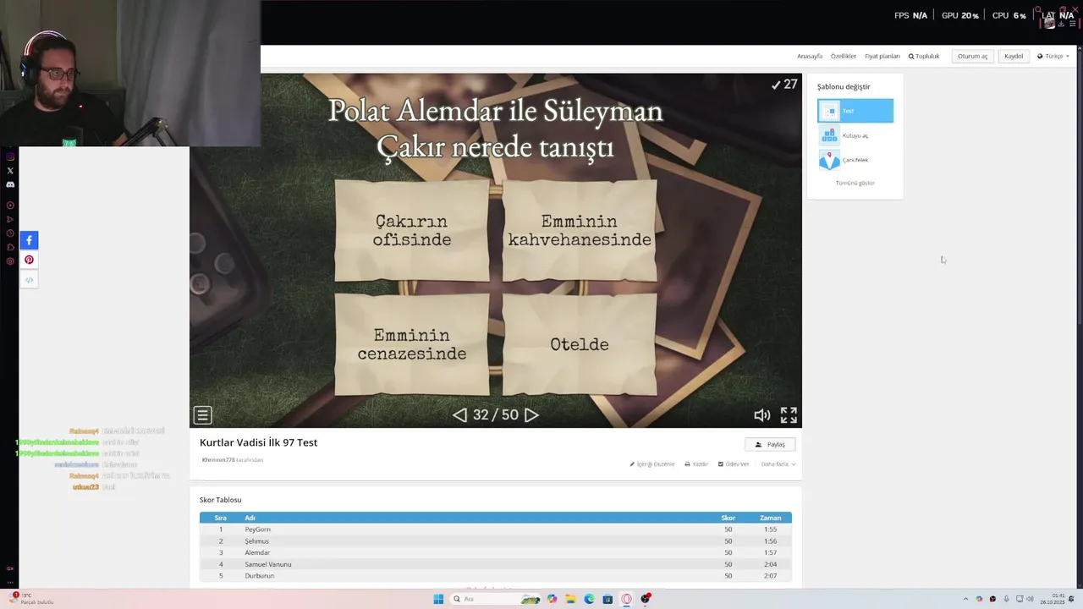Click the Paylaş button
Image resolution: width=1083 pixels, height=609 pixels.
coord(770,444)
